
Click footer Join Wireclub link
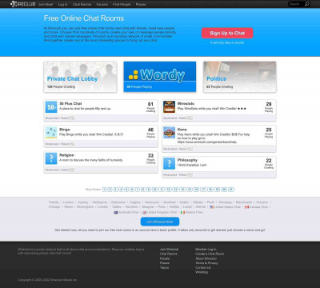pos(169,250)
